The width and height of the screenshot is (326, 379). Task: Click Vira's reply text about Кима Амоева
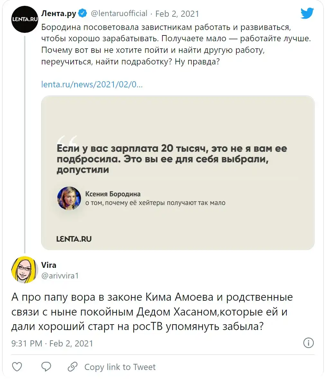[x=152, y=312]
